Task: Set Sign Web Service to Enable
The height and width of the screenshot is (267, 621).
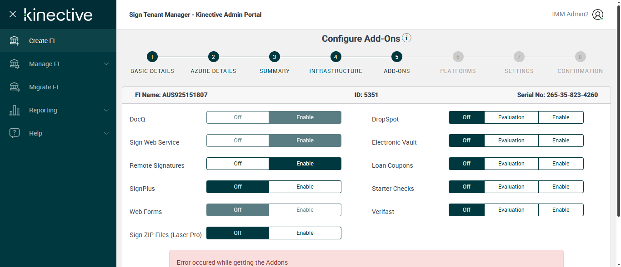Action: [x=305, y=141]
